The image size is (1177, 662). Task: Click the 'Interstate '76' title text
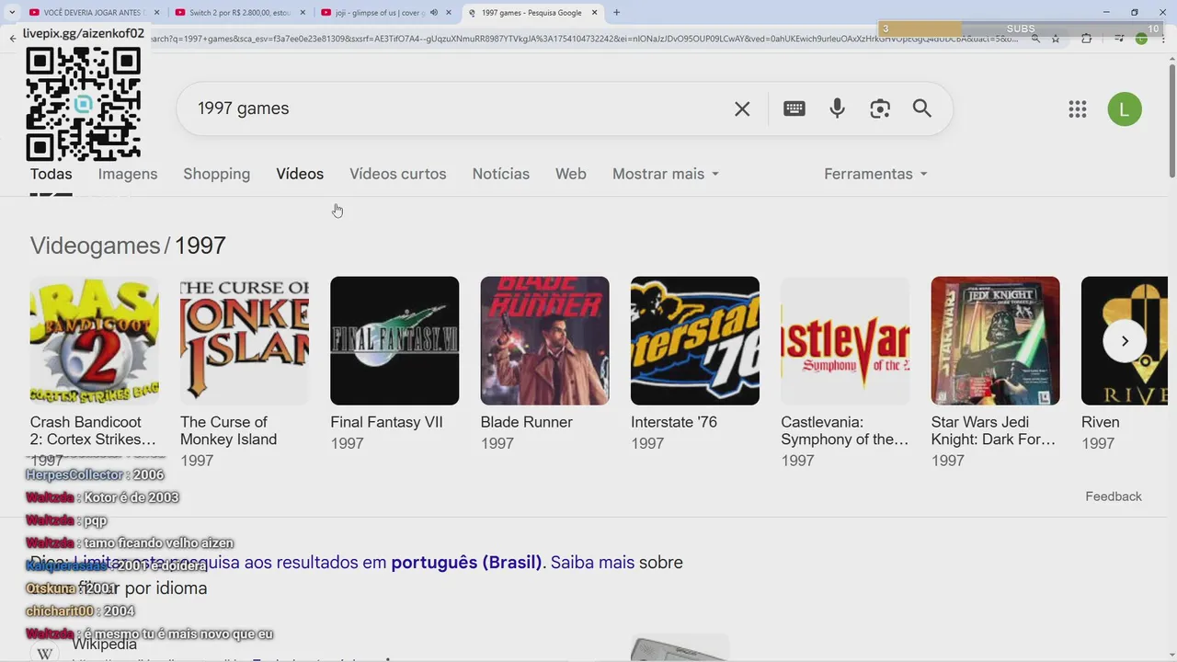[674, 422]
